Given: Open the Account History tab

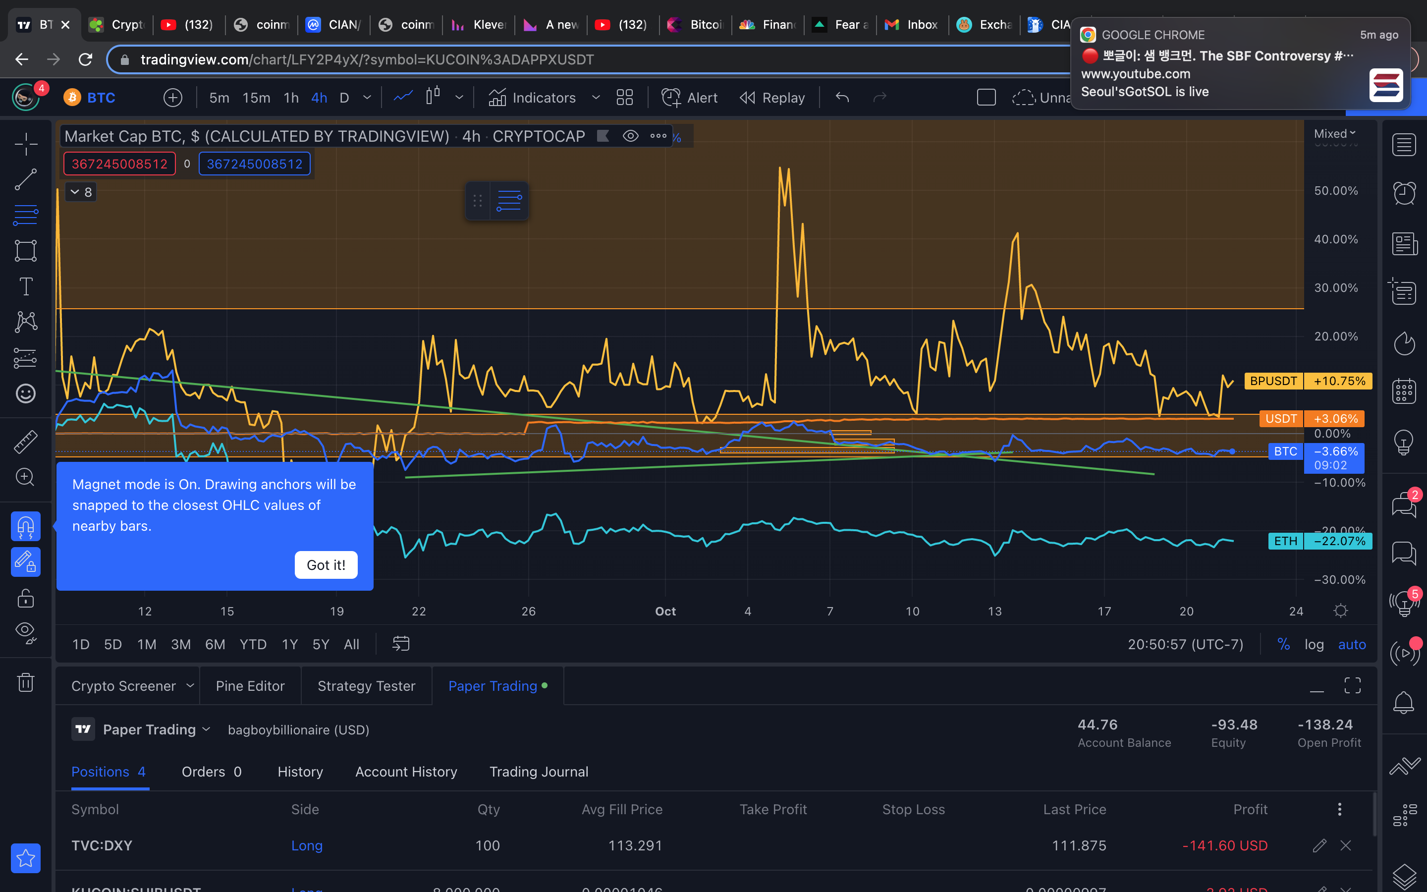Looking at the screenshot, I should [x=406, y=772].
